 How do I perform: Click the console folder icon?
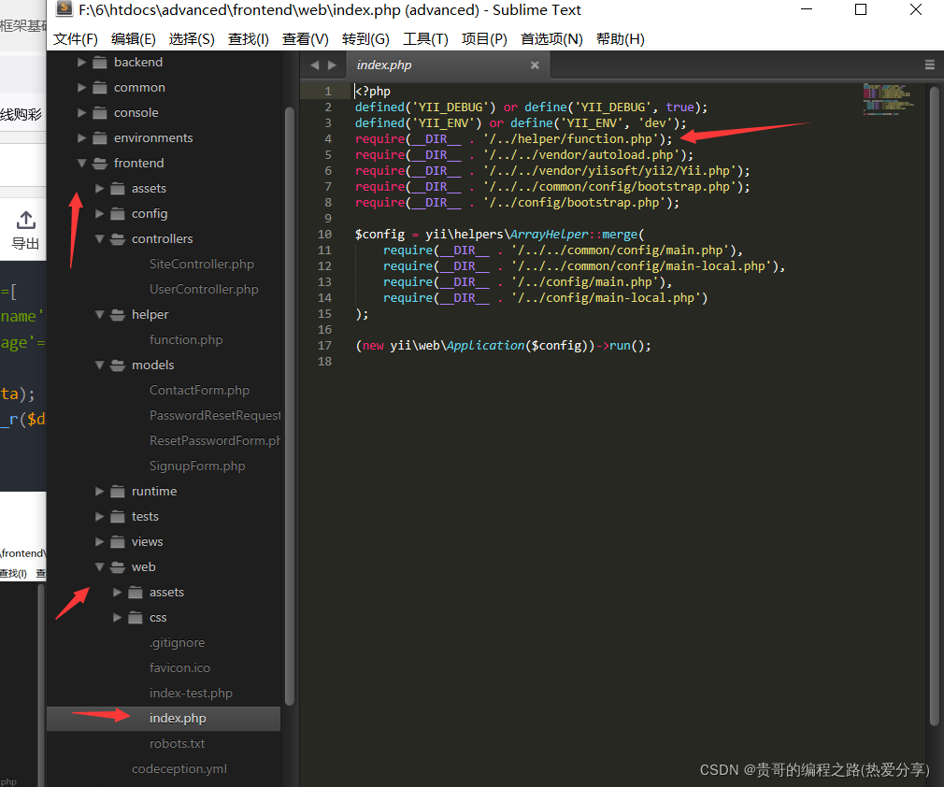point(100,112)
